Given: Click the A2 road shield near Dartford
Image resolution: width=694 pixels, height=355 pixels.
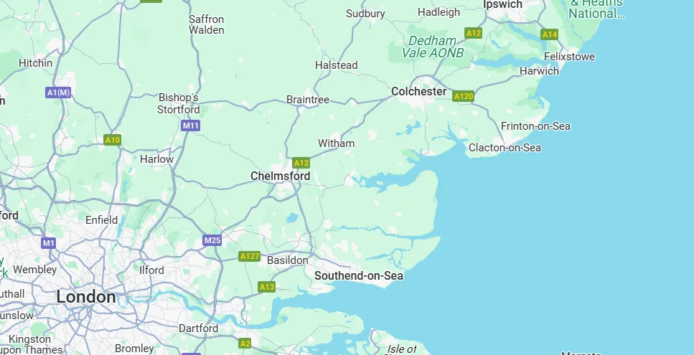Looking at the screenshot, I should tap(245, 343).
